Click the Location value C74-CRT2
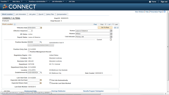169x95 pixels. [x=32, y=70]
